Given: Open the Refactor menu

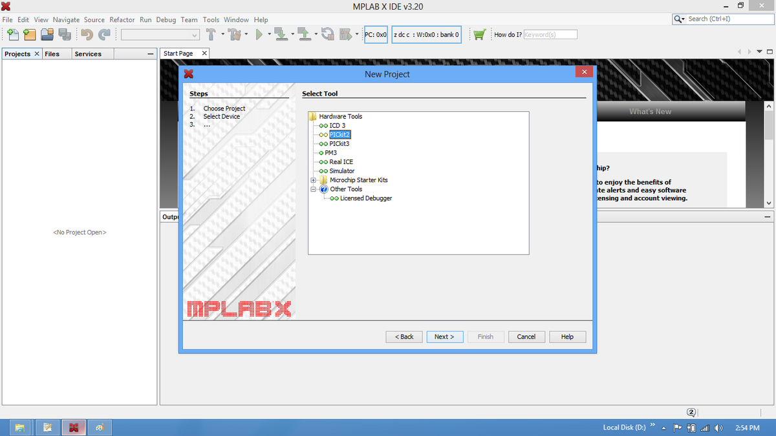Looking at the screenshot, I should click(x=122, y=19).
